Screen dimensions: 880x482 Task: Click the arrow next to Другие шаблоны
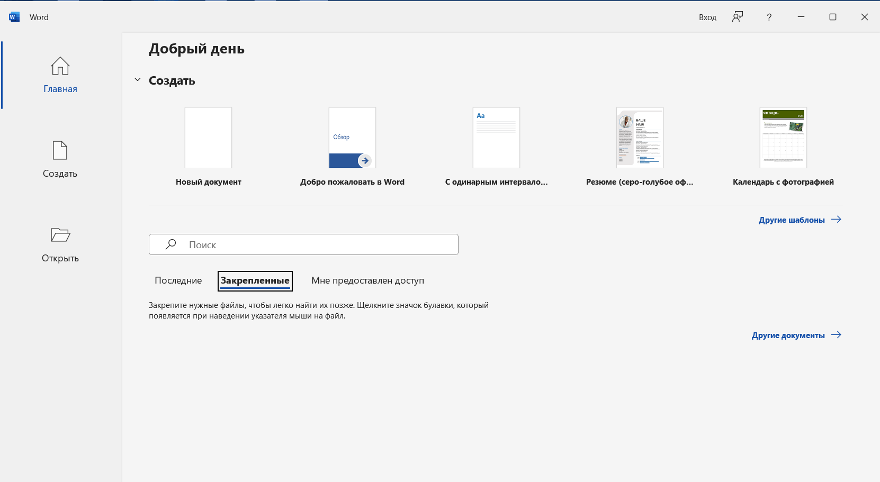[836, 220]
